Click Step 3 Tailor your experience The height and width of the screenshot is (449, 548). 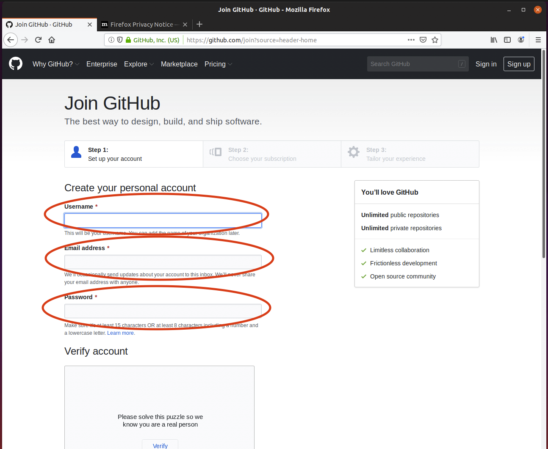[x=410, y=154]
